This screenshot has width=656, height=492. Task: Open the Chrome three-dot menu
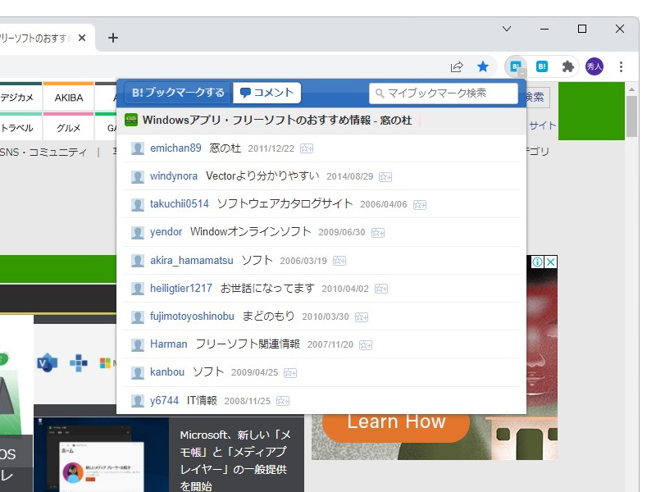point(622,66)
